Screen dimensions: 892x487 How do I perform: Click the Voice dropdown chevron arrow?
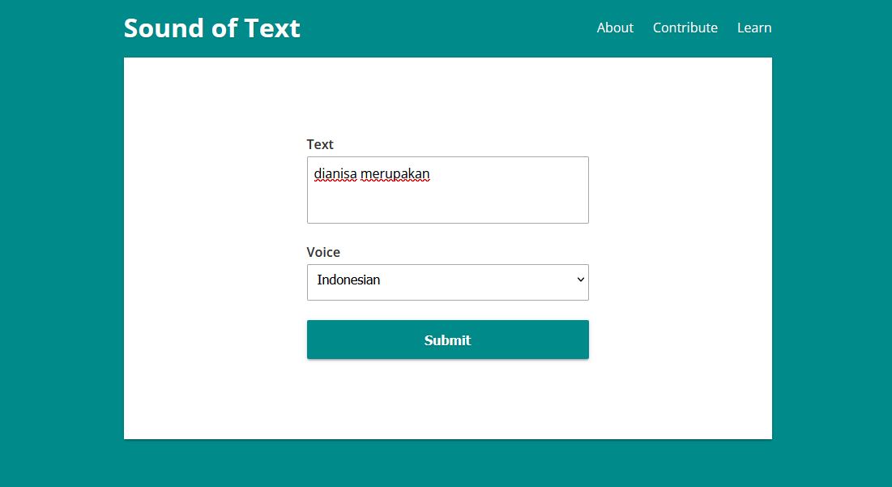point(580,281)
